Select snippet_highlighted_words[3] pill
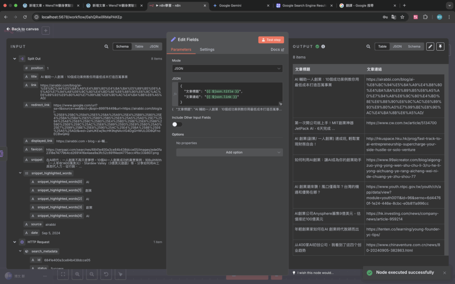The image size is (455, 284). pos(57,207)
